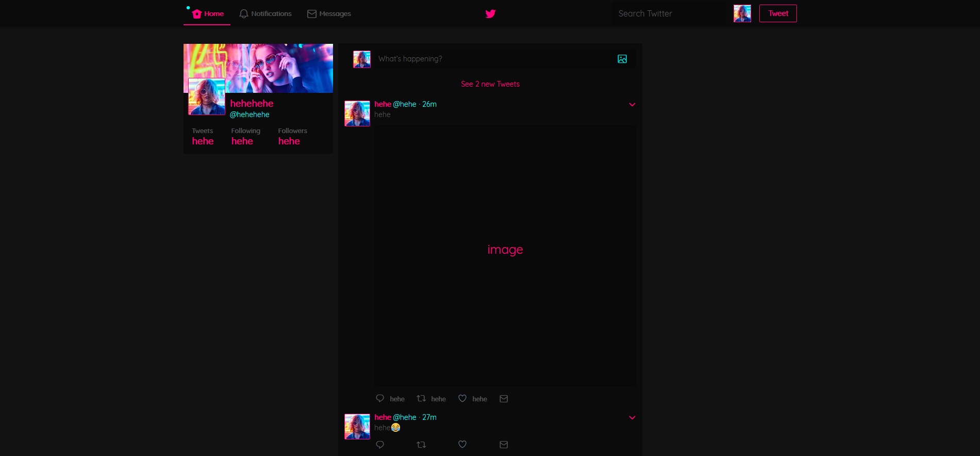Open the author name hehe on 27m tweet
Screen dimensions: 980x456
383,417
